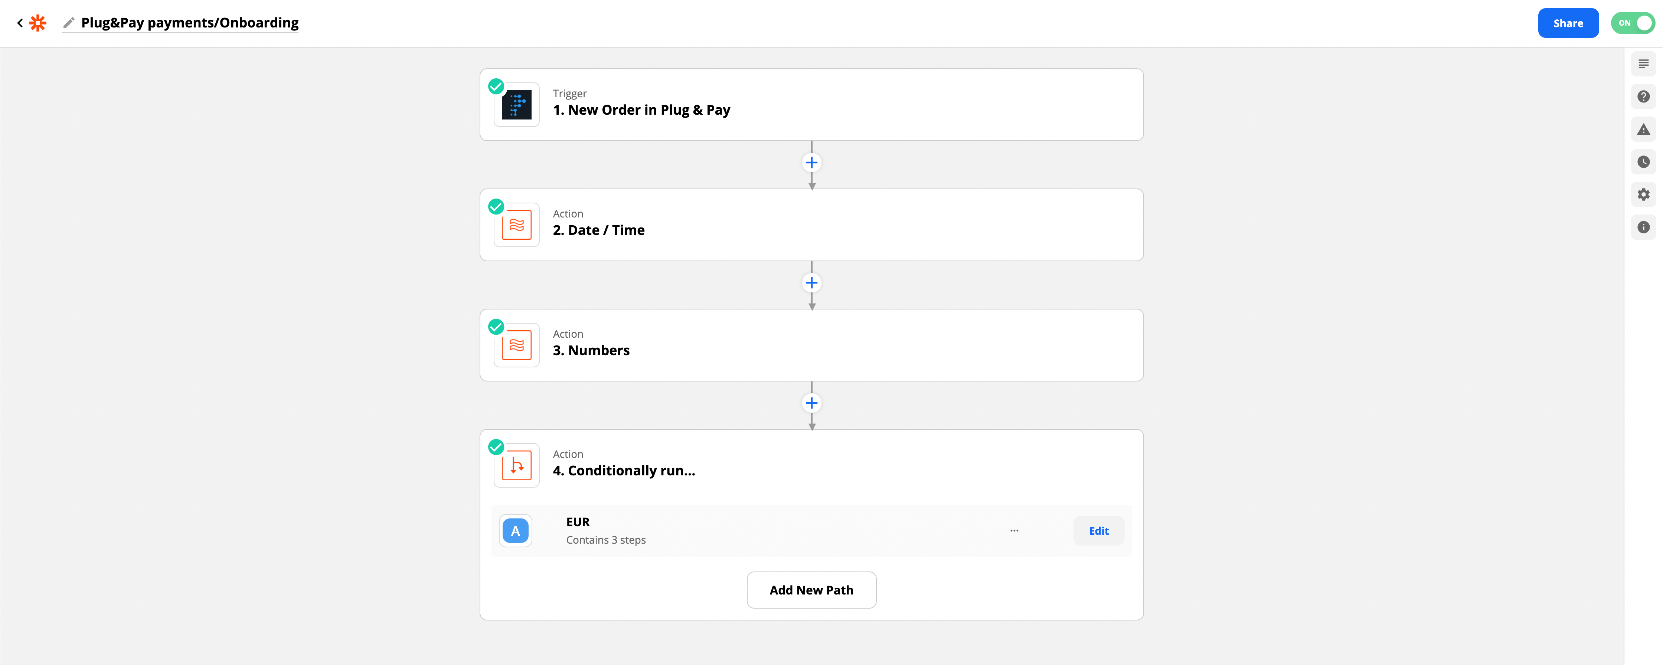Image resolution: width=1663 pixels, height=665 pixels.
Task: Click the Share button
Action: [1568, 23]
